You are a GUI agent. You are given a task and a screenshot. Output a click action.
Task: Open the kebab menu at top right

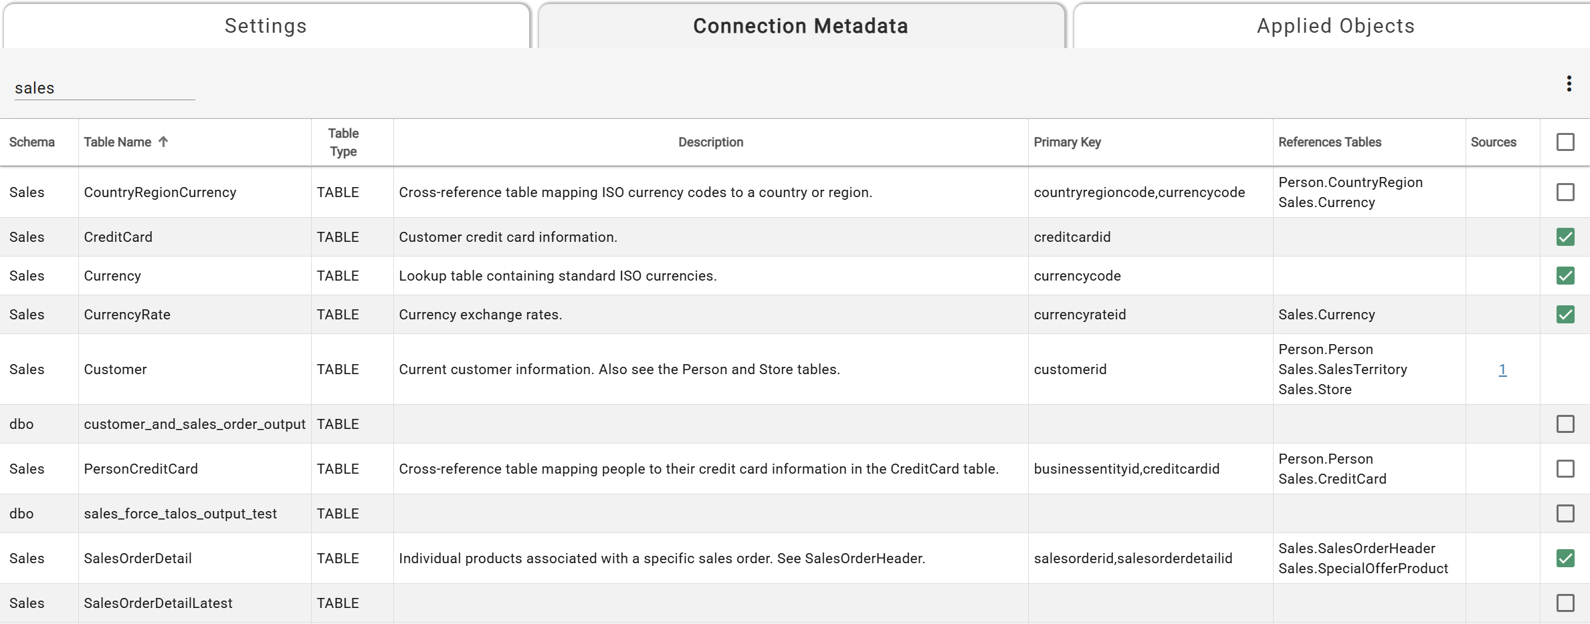click(x=1569, y=83)
